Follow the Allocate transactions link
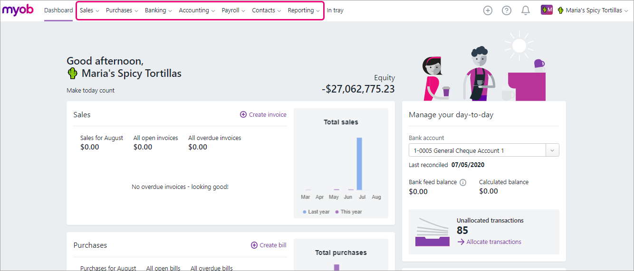 [x=494, y=242]
